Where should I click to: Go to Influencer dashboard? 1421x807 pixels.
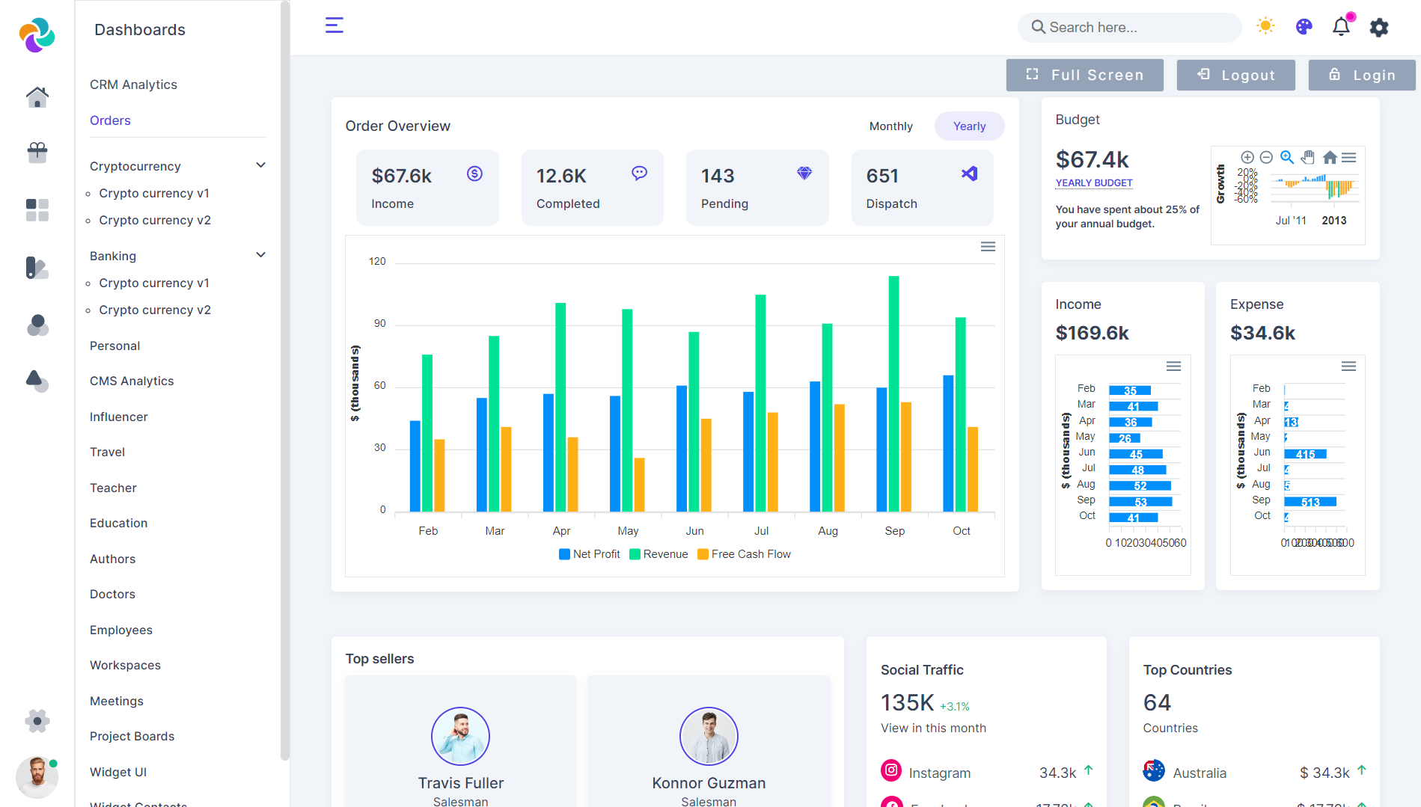pos(119,417)
